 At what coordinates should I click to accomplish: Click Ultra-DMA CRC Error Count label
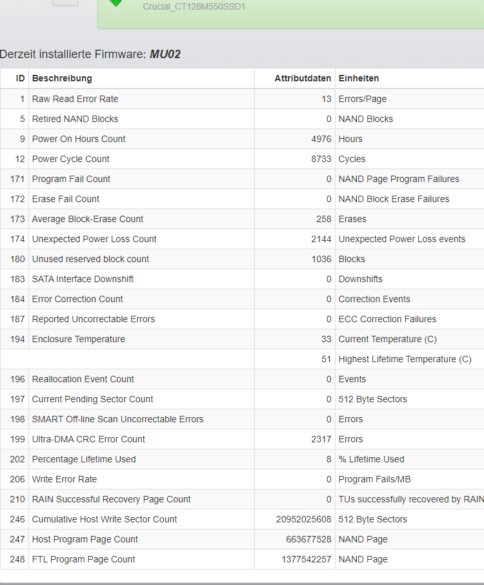coord(88,440)
